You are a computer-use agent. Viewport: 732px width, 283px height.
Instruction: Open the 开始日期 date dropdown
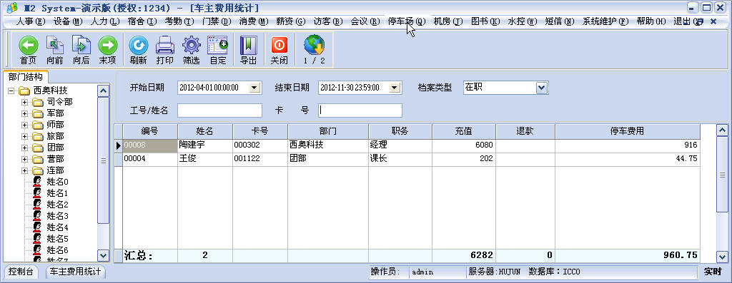(x=254, y=88)
